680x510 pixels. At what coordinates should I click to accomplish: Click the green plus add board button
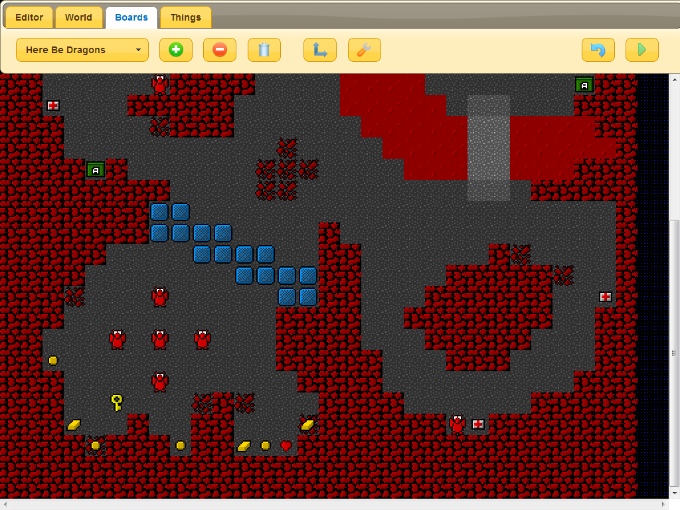176,50
